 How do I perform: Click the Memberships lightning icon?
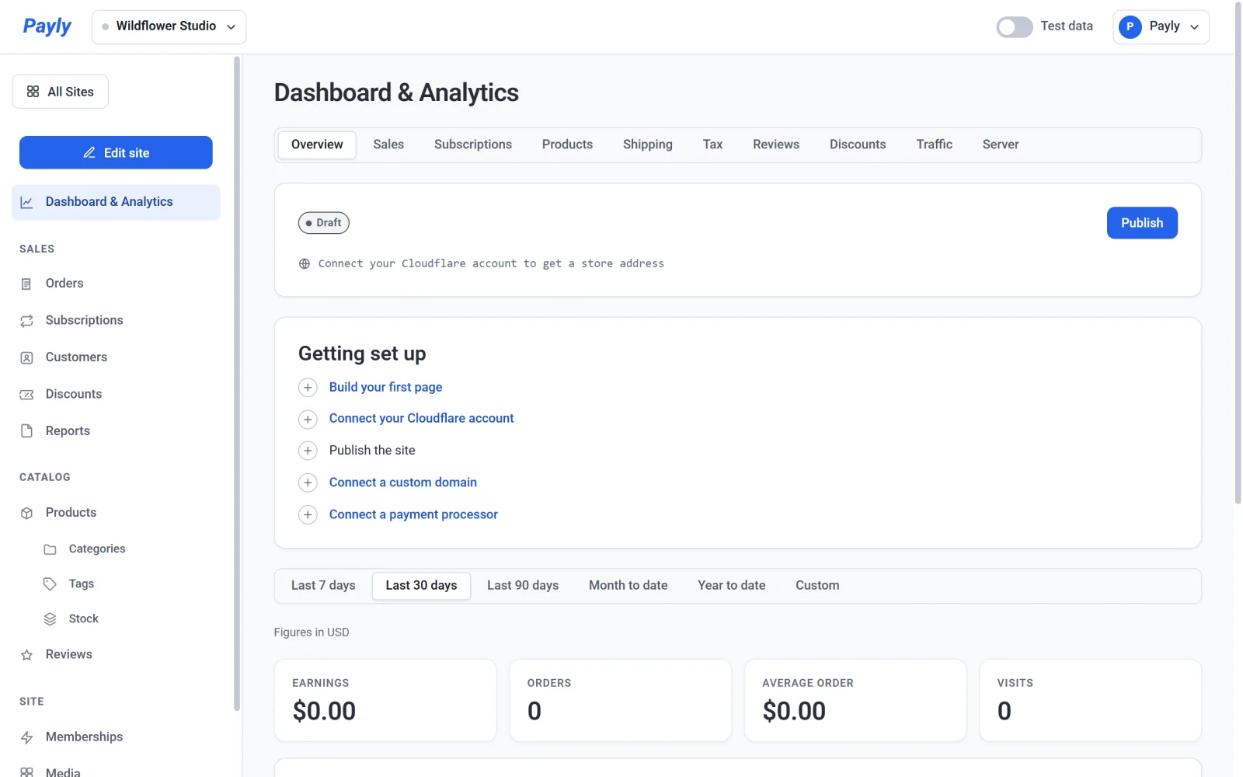point(26,737)
